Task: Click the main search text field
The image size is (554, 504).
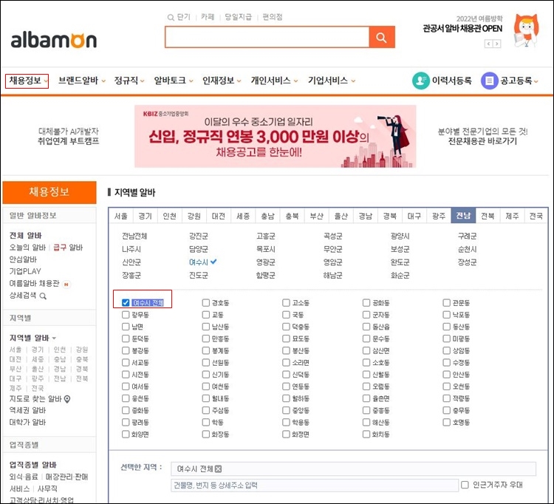Action: point(267,37)
